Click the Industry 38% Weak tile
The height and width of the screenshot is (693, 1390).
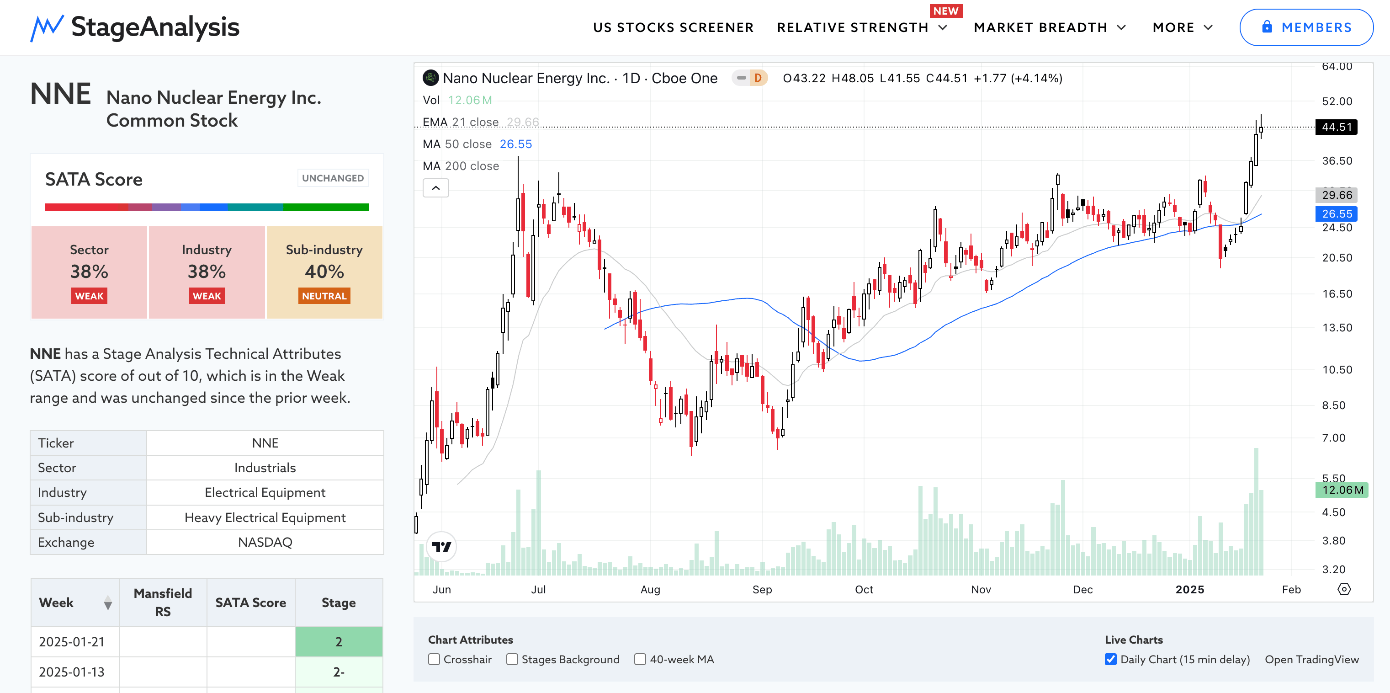[207, 272]
